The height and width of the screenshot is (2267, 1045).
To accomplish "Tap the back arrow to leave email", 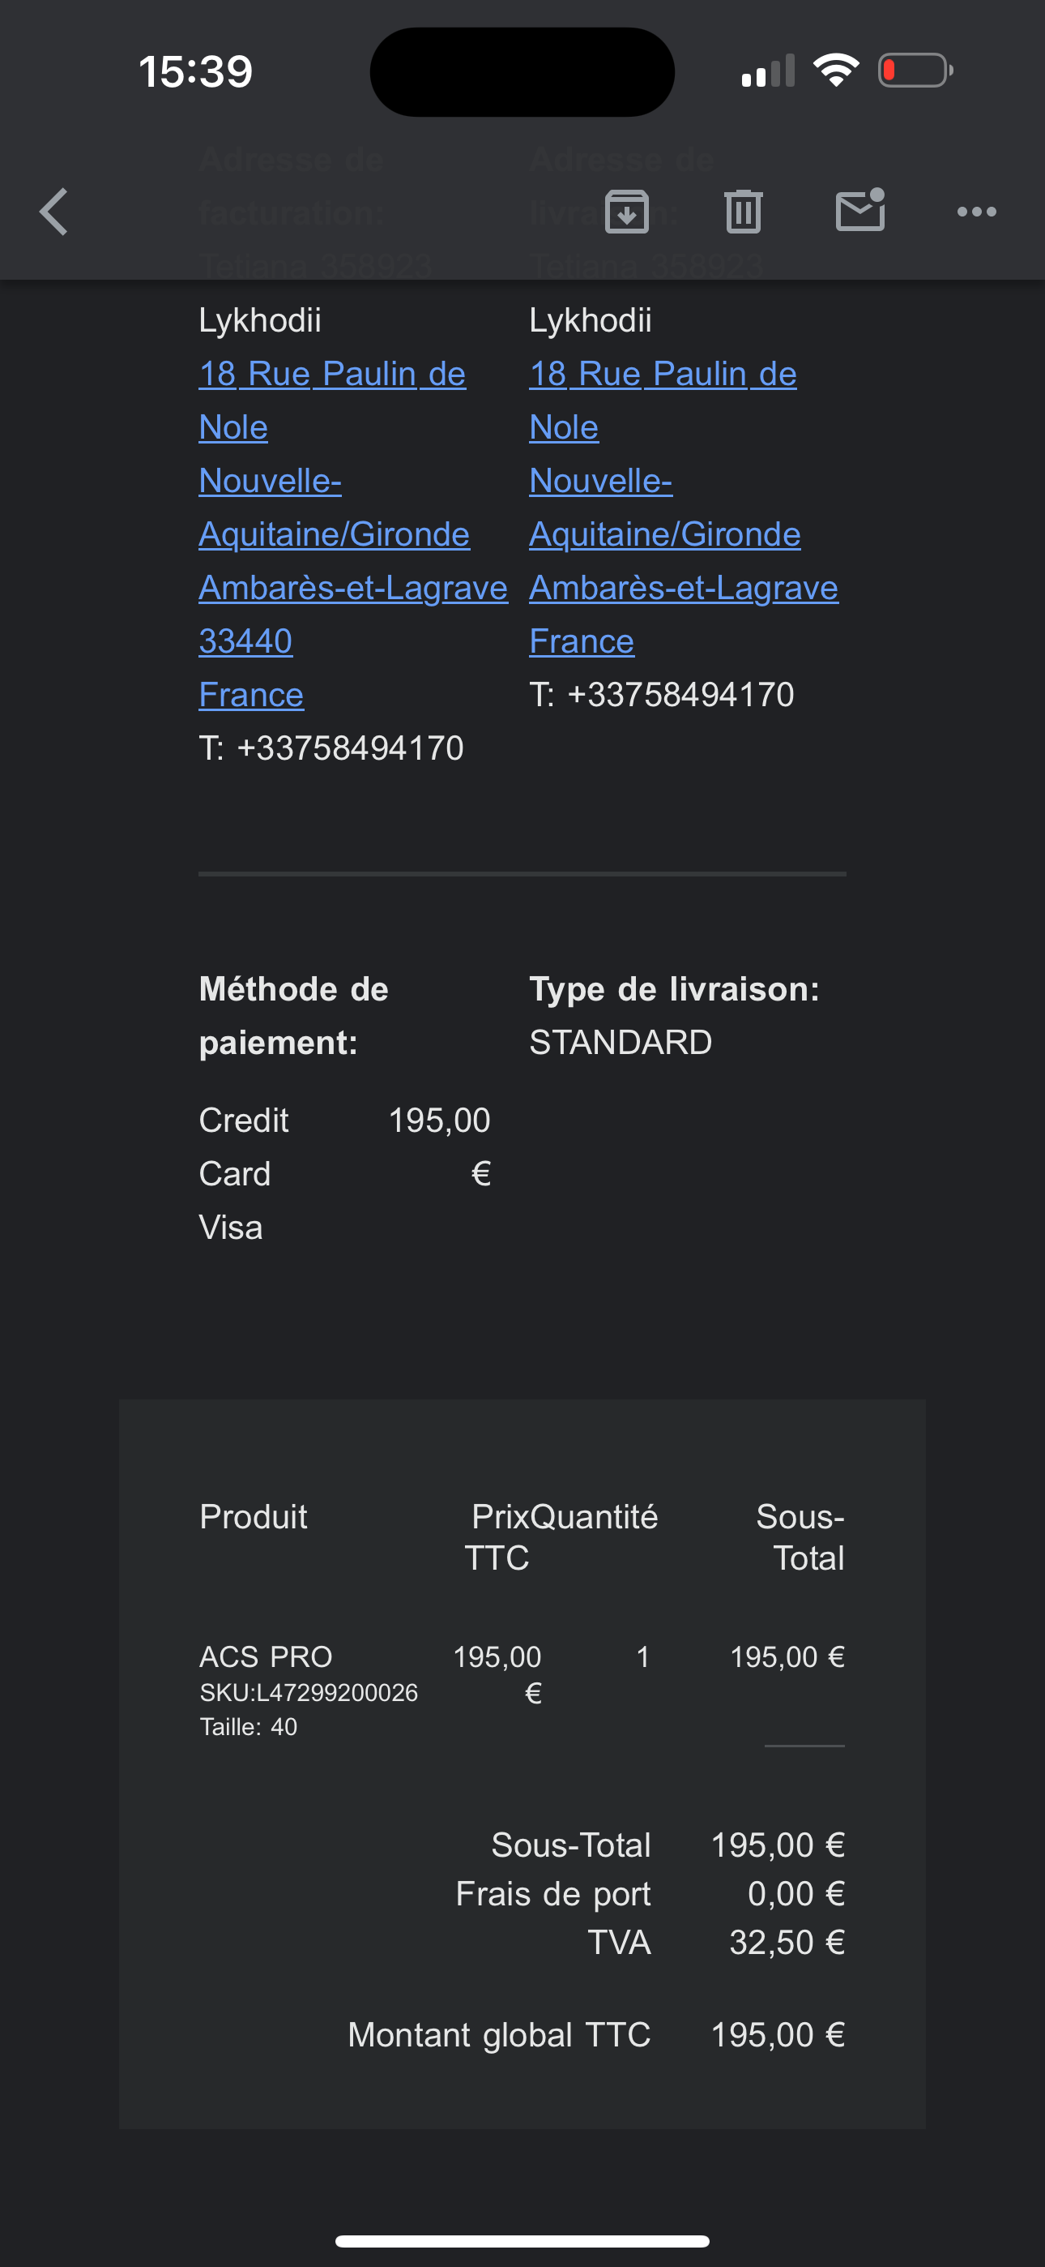I will (x=54, y=212).
